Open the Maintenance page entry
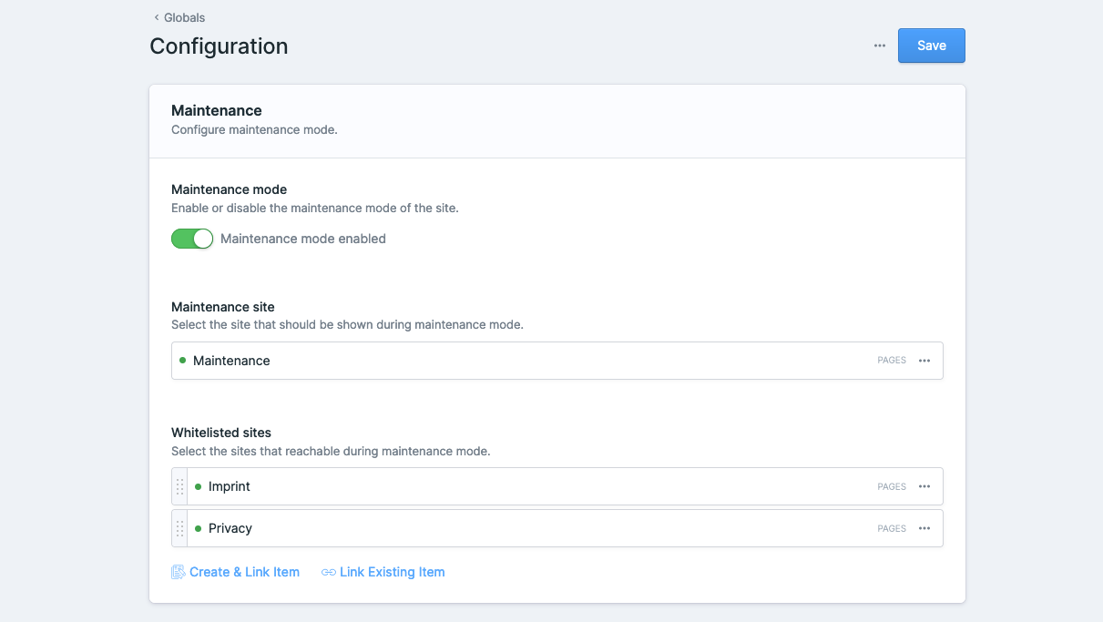The width and height of the screenshot is (1103, 622). [231, 361]
